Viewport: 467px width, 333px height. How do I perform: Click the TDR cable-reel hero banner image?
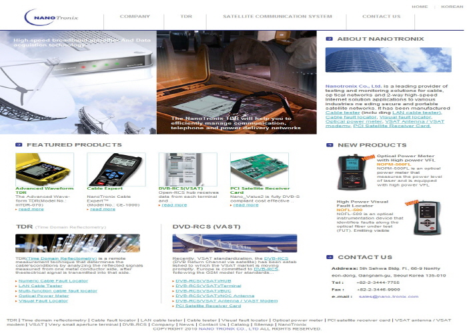pos(237,82)
